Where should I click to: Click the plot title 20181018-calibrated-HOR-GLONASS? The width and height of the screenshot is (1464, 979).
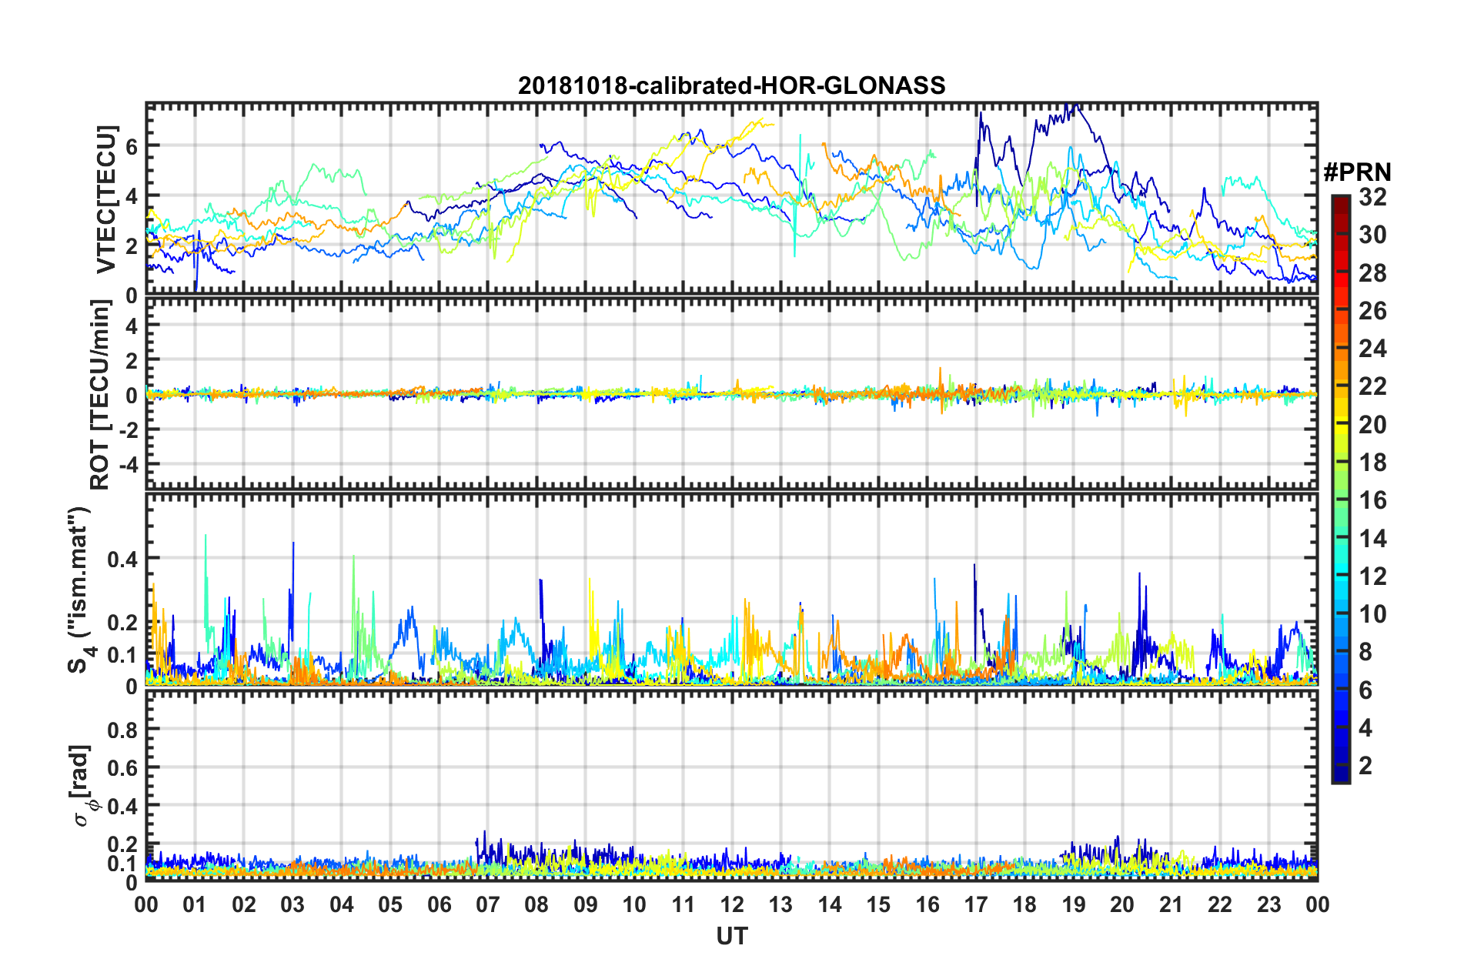point(731,85)
